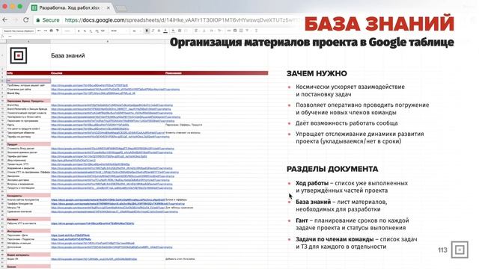
Task: Open link in Персонажи - Подростки row
Action: (71, 239)
